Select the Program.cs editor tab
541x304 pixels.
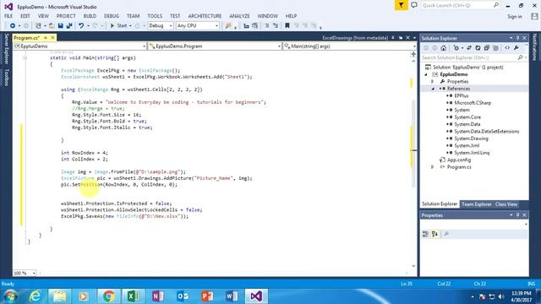point(26,37)
